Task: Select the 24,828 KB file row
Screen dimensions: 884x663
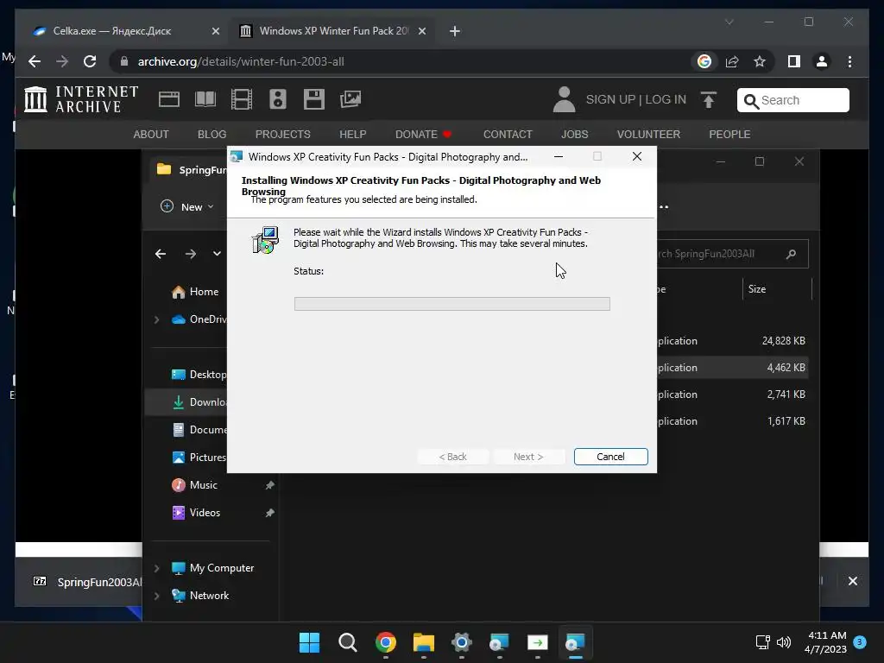Action: point(732,341)
